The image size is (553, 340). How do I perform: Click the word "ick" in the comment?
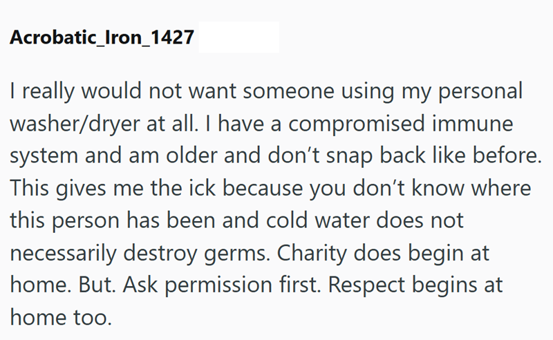[202, 188]
